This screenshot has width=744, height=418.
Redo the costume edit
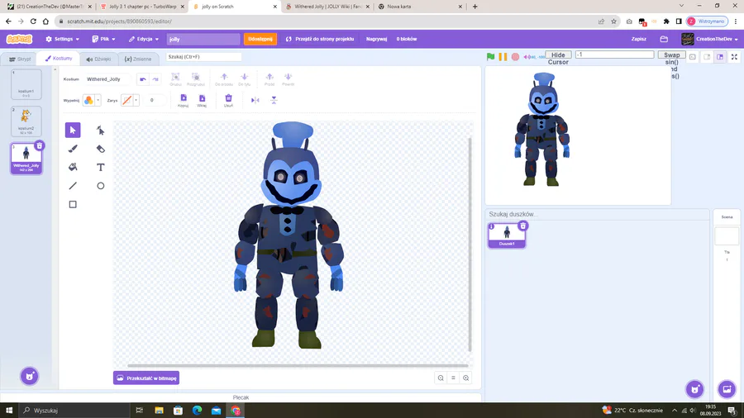point(155,79)
